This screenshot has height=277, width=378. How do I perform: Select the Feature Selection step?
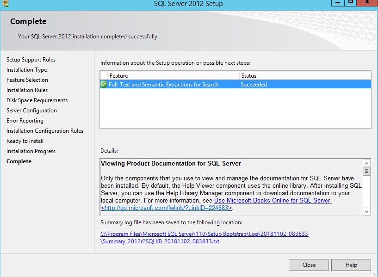click(x=27, y=80)
